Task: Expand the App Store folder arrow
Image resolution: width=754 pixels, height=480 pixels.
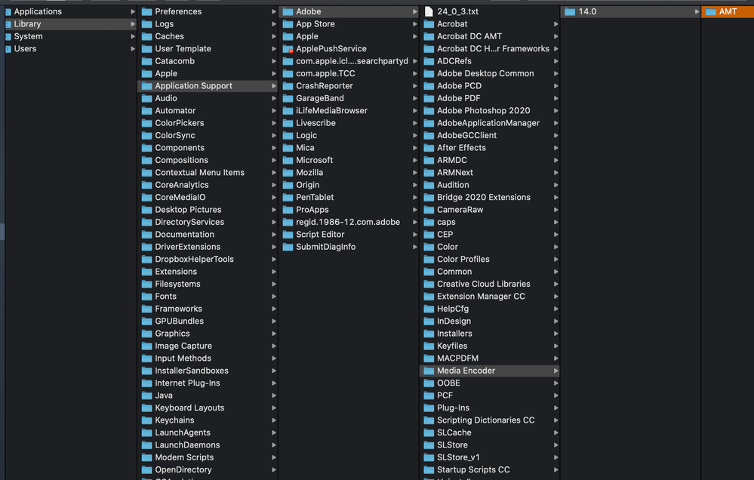Action: (415, 24)
